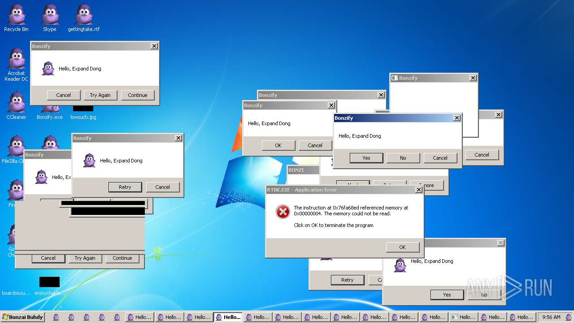Click Cancel in active Bonzify Yes/No/Cancel dialog
574x323 pixels.
[440, 158]
